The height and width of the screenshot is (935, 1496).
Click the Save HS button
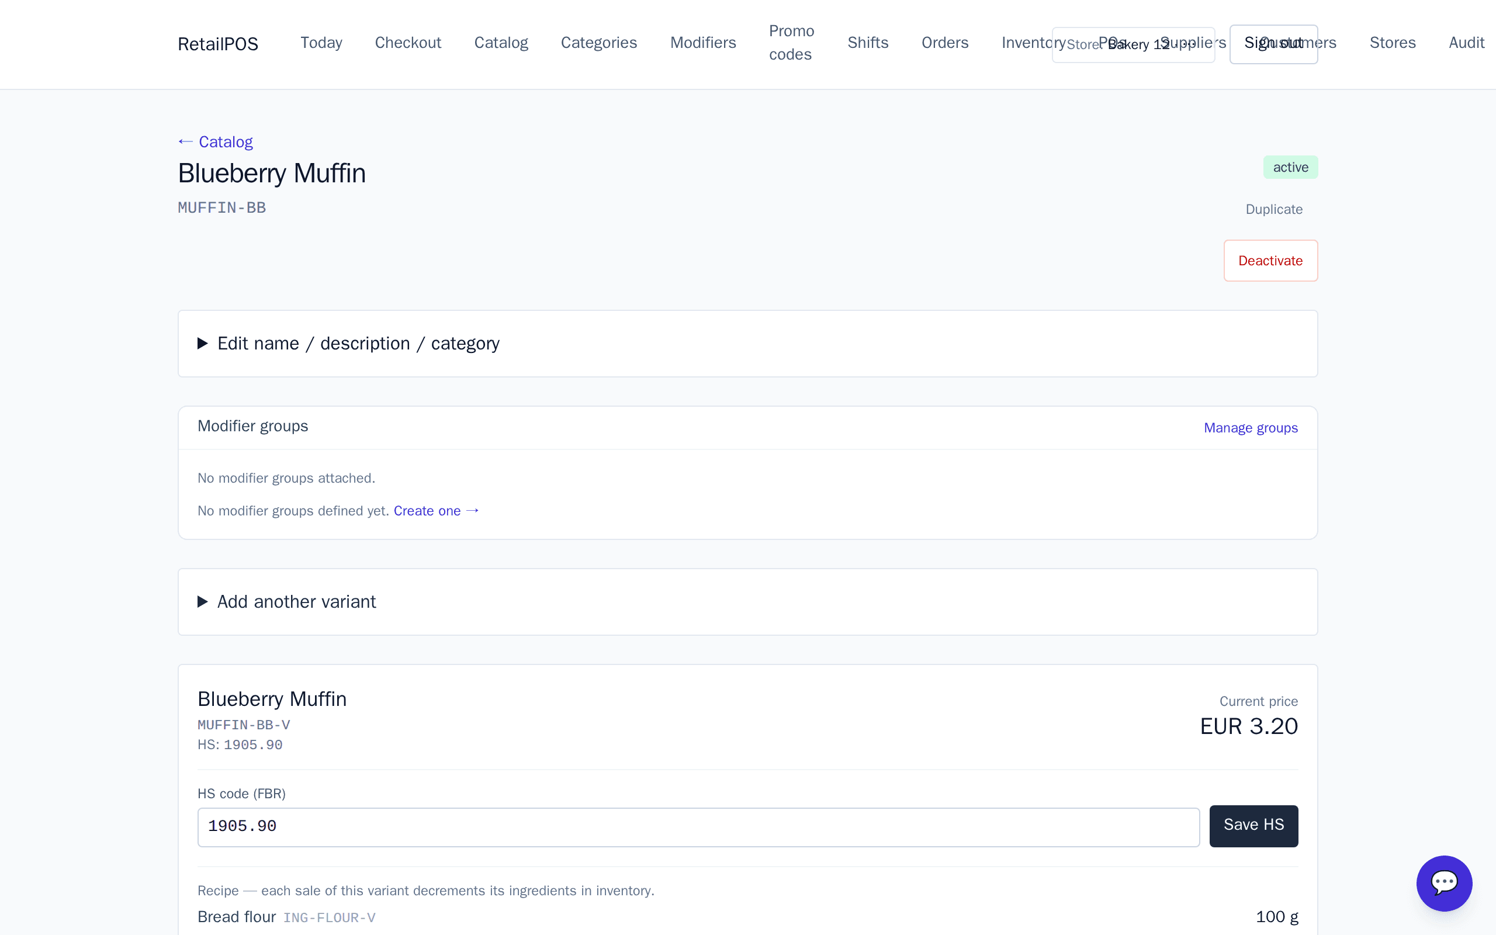(1253, 826)
